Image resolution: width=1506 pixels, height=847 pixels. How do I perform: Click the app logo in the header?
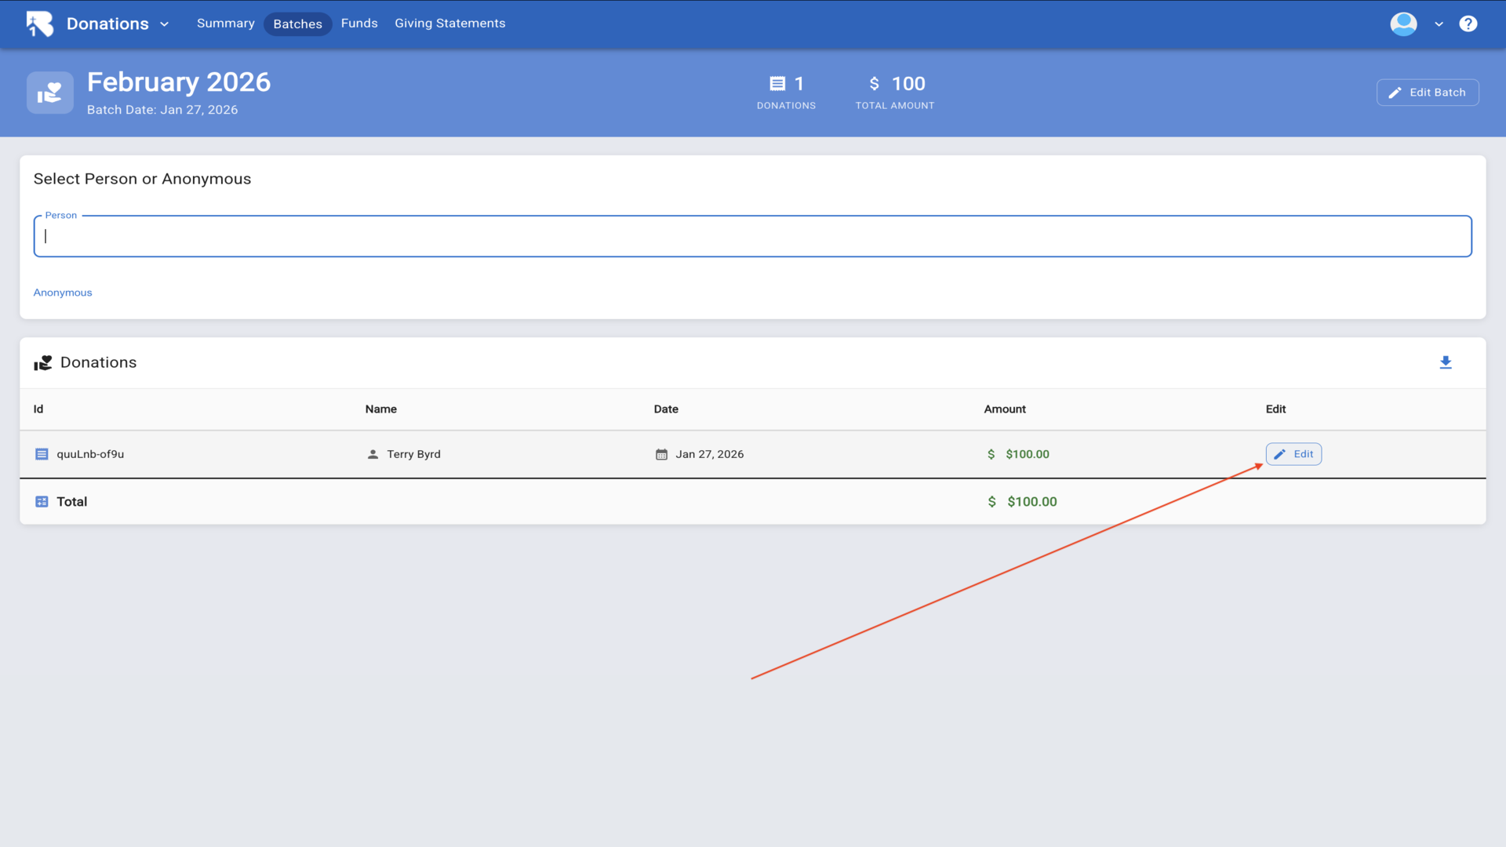click(x=39, y=24)
